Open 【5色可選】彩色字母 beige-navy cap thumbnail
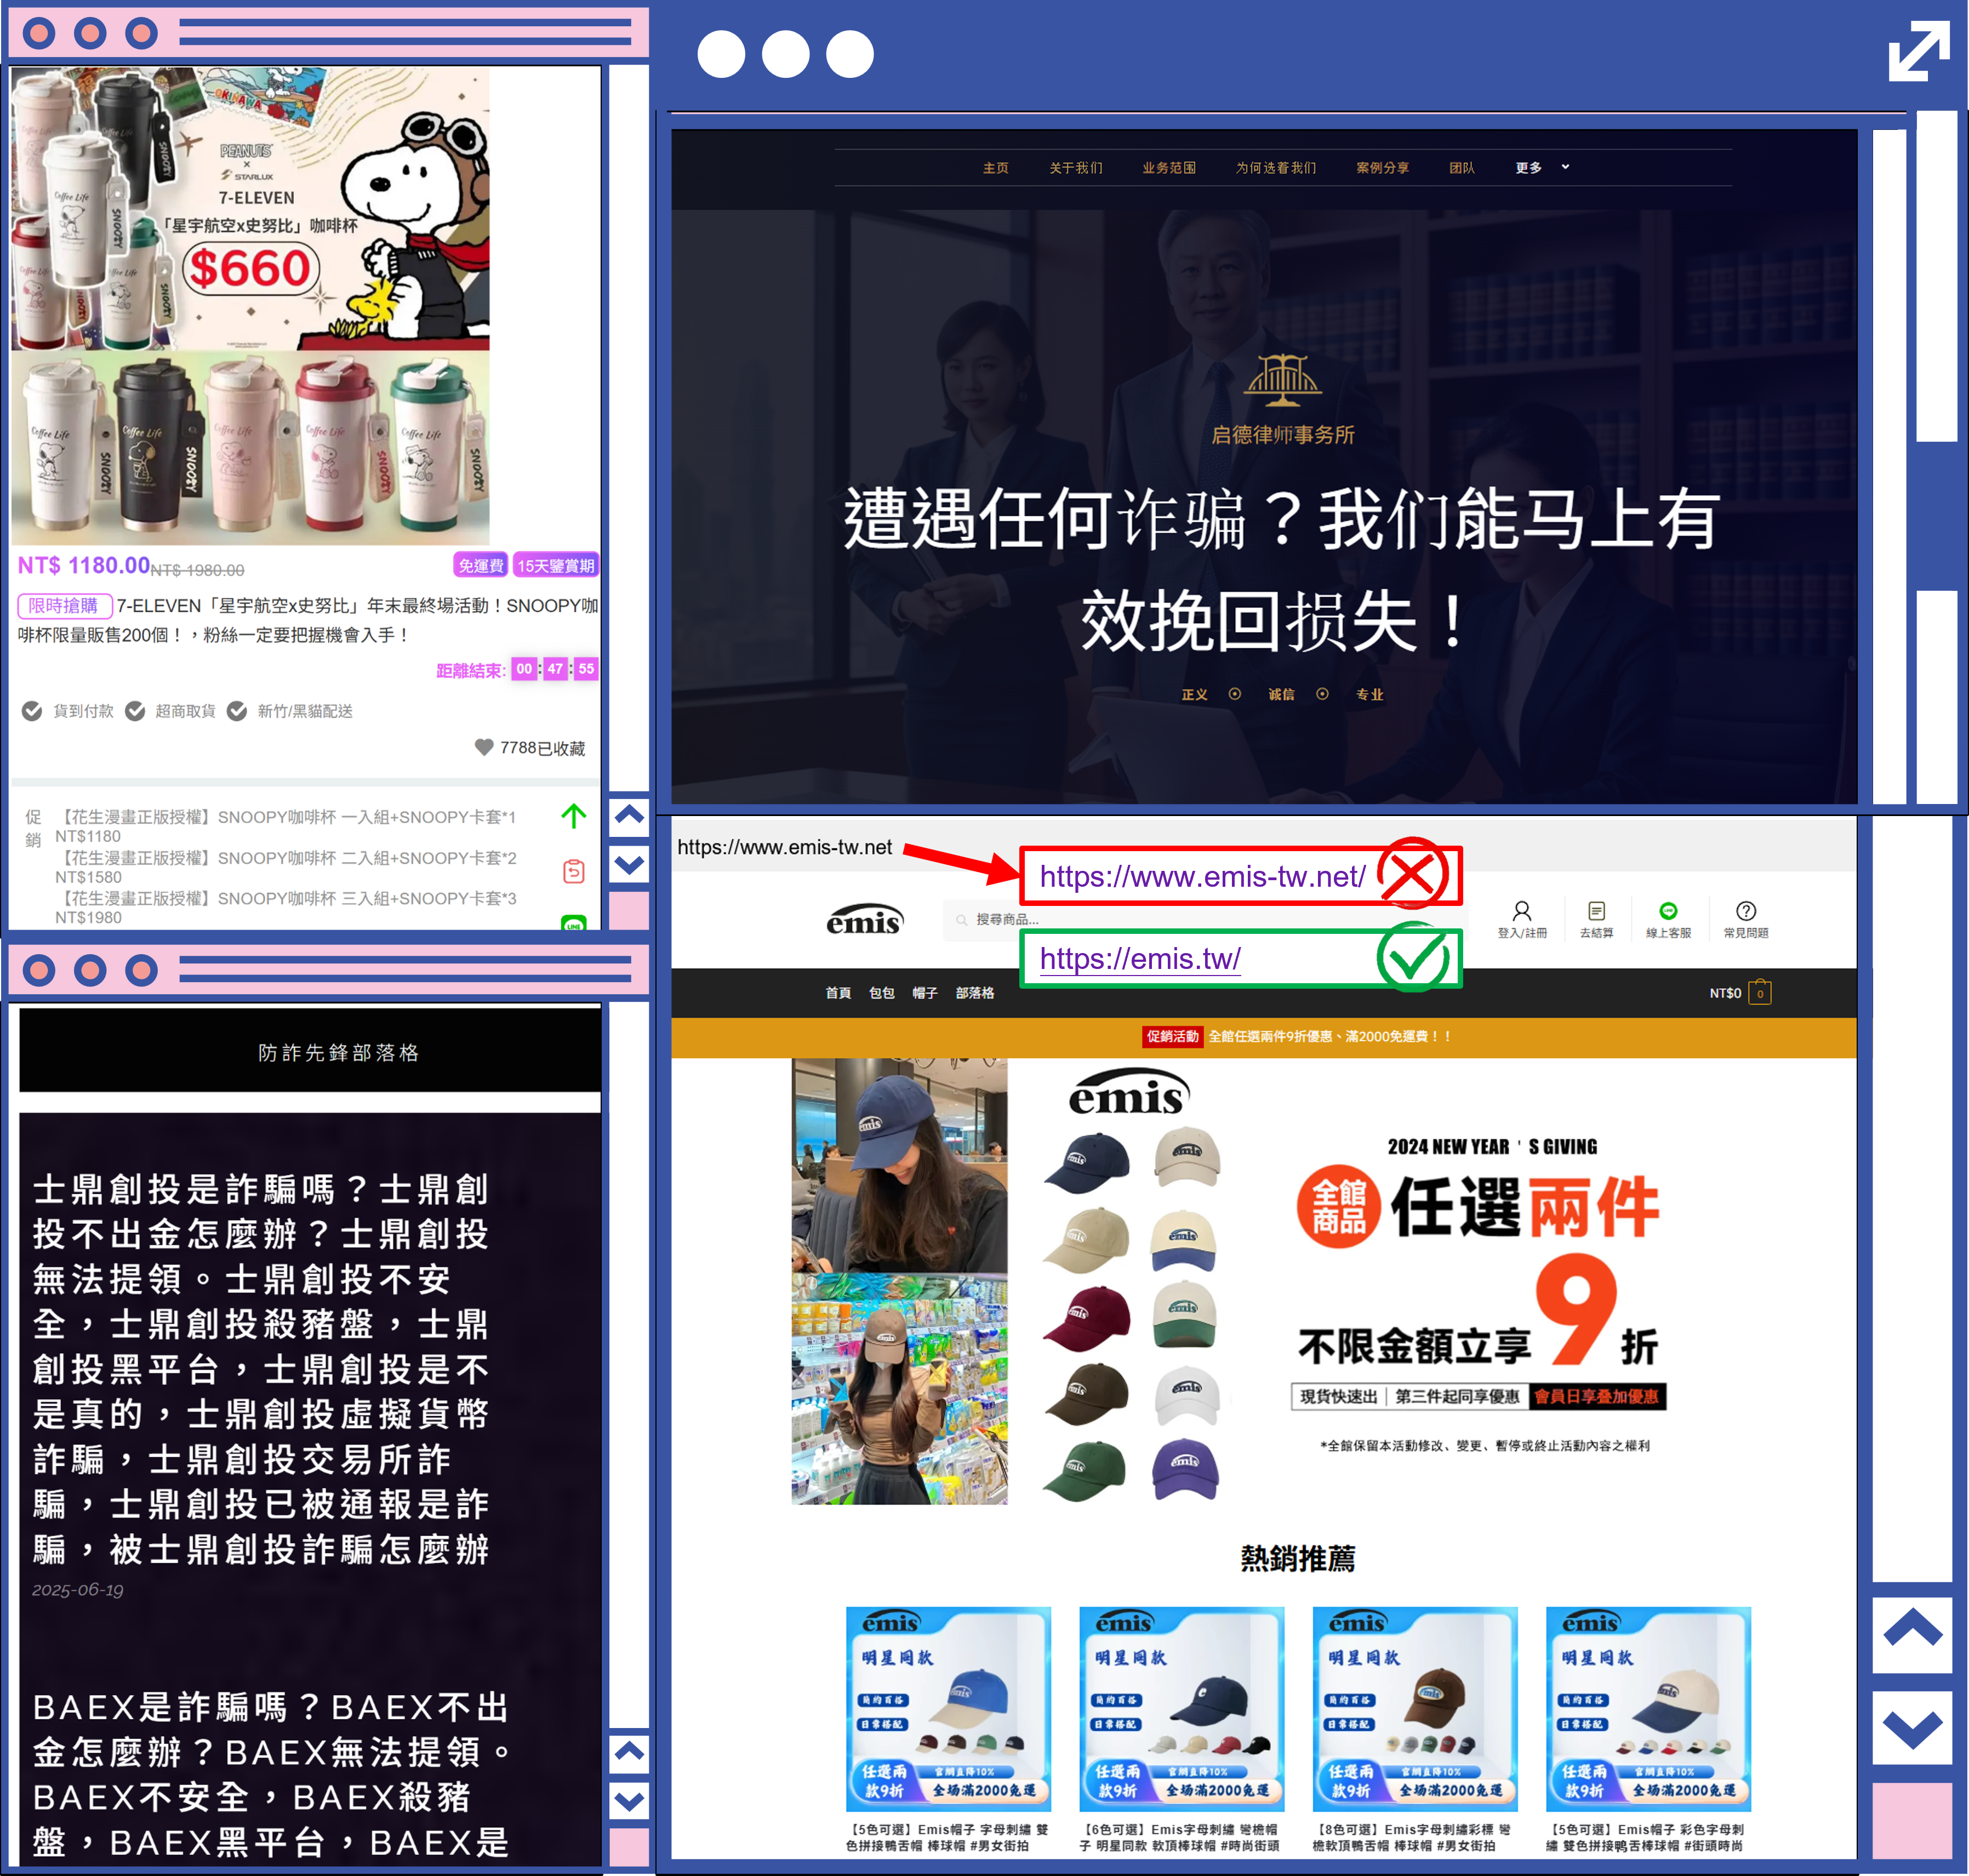Screen dimensions: 1969x1876 pos(1648,1708)
